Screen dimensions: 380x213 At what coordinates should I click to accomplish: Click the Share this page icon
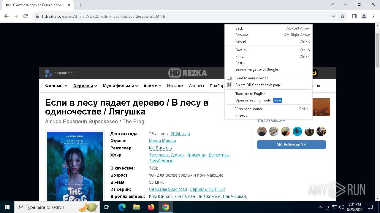pos(333,16)
